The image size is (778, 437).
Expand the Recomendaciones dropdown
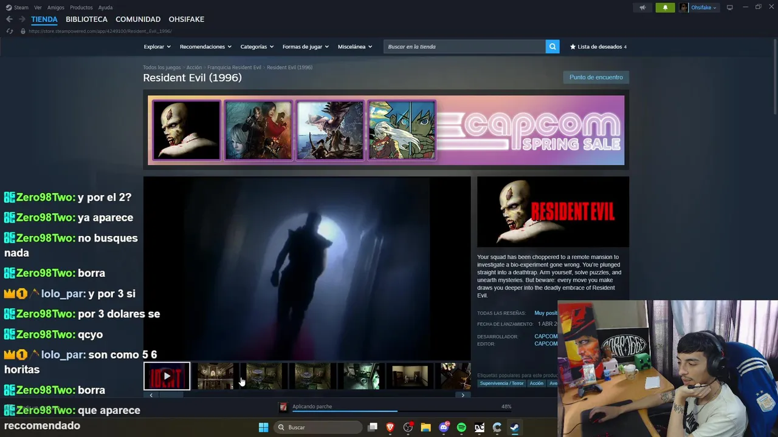(x=205, y=47)
